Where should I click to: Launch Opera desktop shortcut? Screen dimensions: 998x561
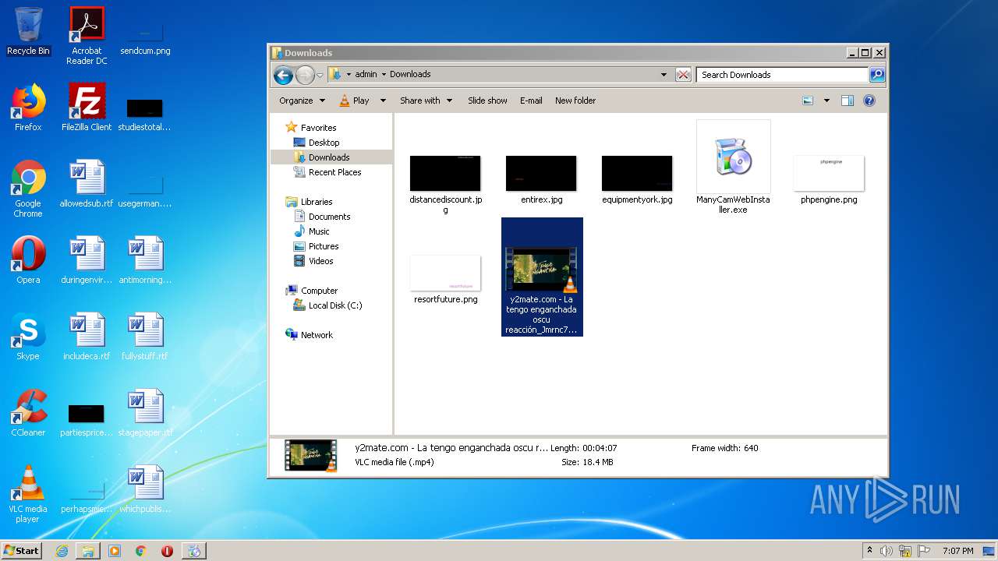point(28,260)
